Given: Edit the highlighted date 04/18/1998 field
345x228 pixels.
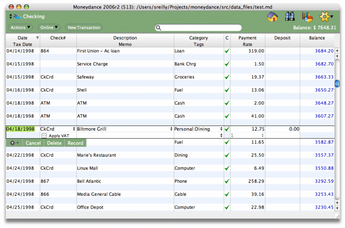Looking at the screenshot, I should 20,129.
